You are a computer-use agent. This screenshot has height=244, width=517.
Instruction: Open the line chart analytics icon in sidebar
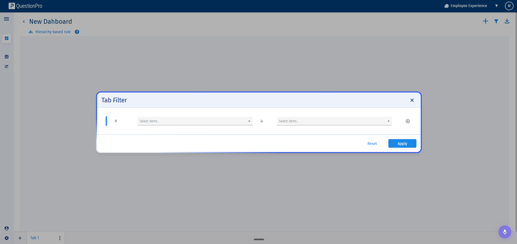6,66
